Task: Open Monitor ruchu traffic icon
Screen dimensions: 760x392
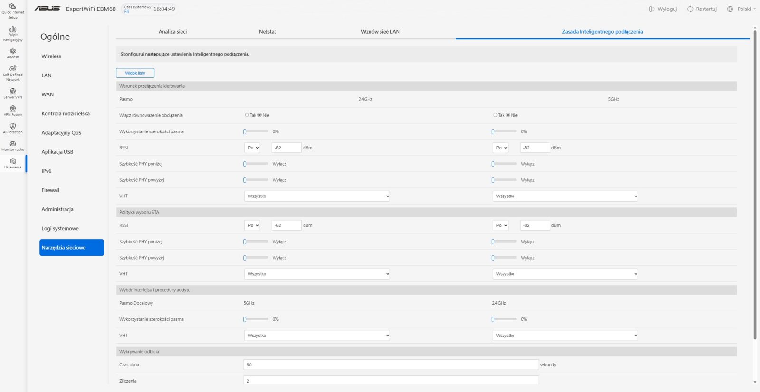Action: click(x=13, y=144)
